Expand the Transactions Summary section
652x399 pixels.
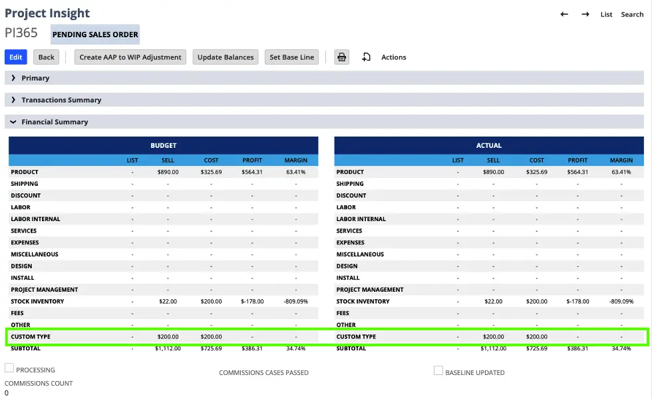point(325,100)
